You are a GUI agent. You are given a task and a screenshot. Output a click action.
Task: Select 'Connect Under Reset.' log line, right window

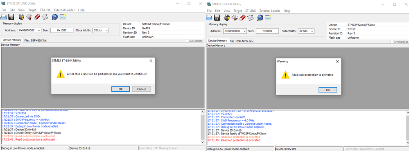(240, 124)
